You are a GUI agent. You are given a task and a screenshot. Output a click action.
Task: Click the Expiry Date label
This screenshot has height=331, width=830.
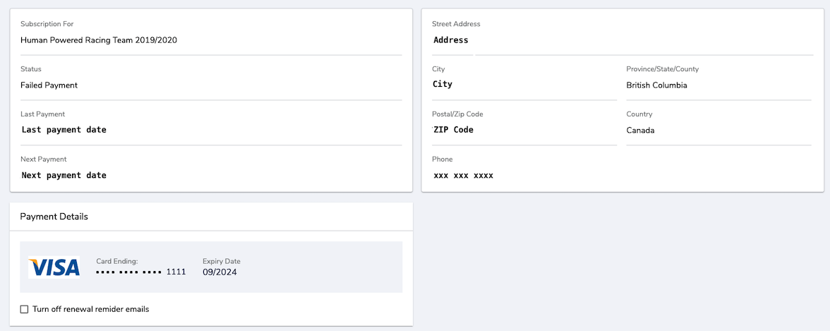pos(222,261)
